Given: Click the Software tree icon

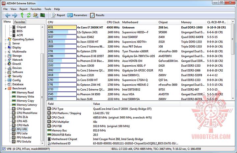Looking at the screenshot, I should click(9, 72).
